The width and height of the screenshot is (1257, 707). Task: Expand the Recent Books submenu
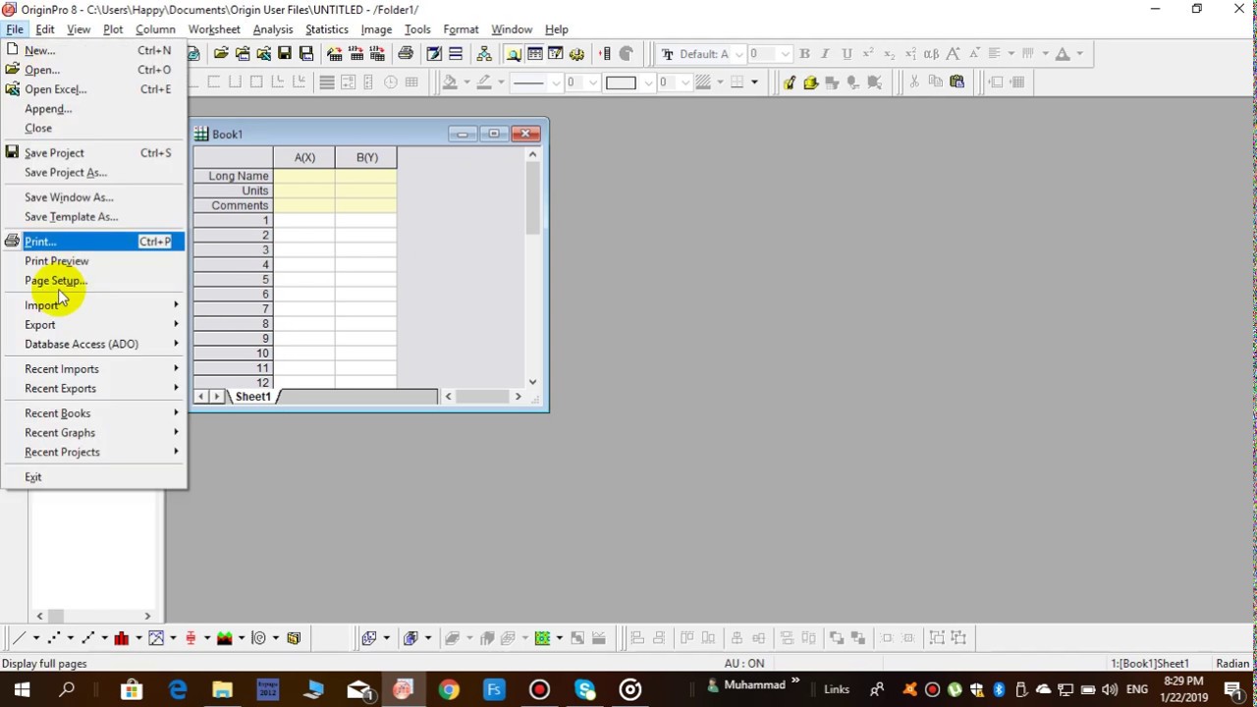click(x=93, y=413)
